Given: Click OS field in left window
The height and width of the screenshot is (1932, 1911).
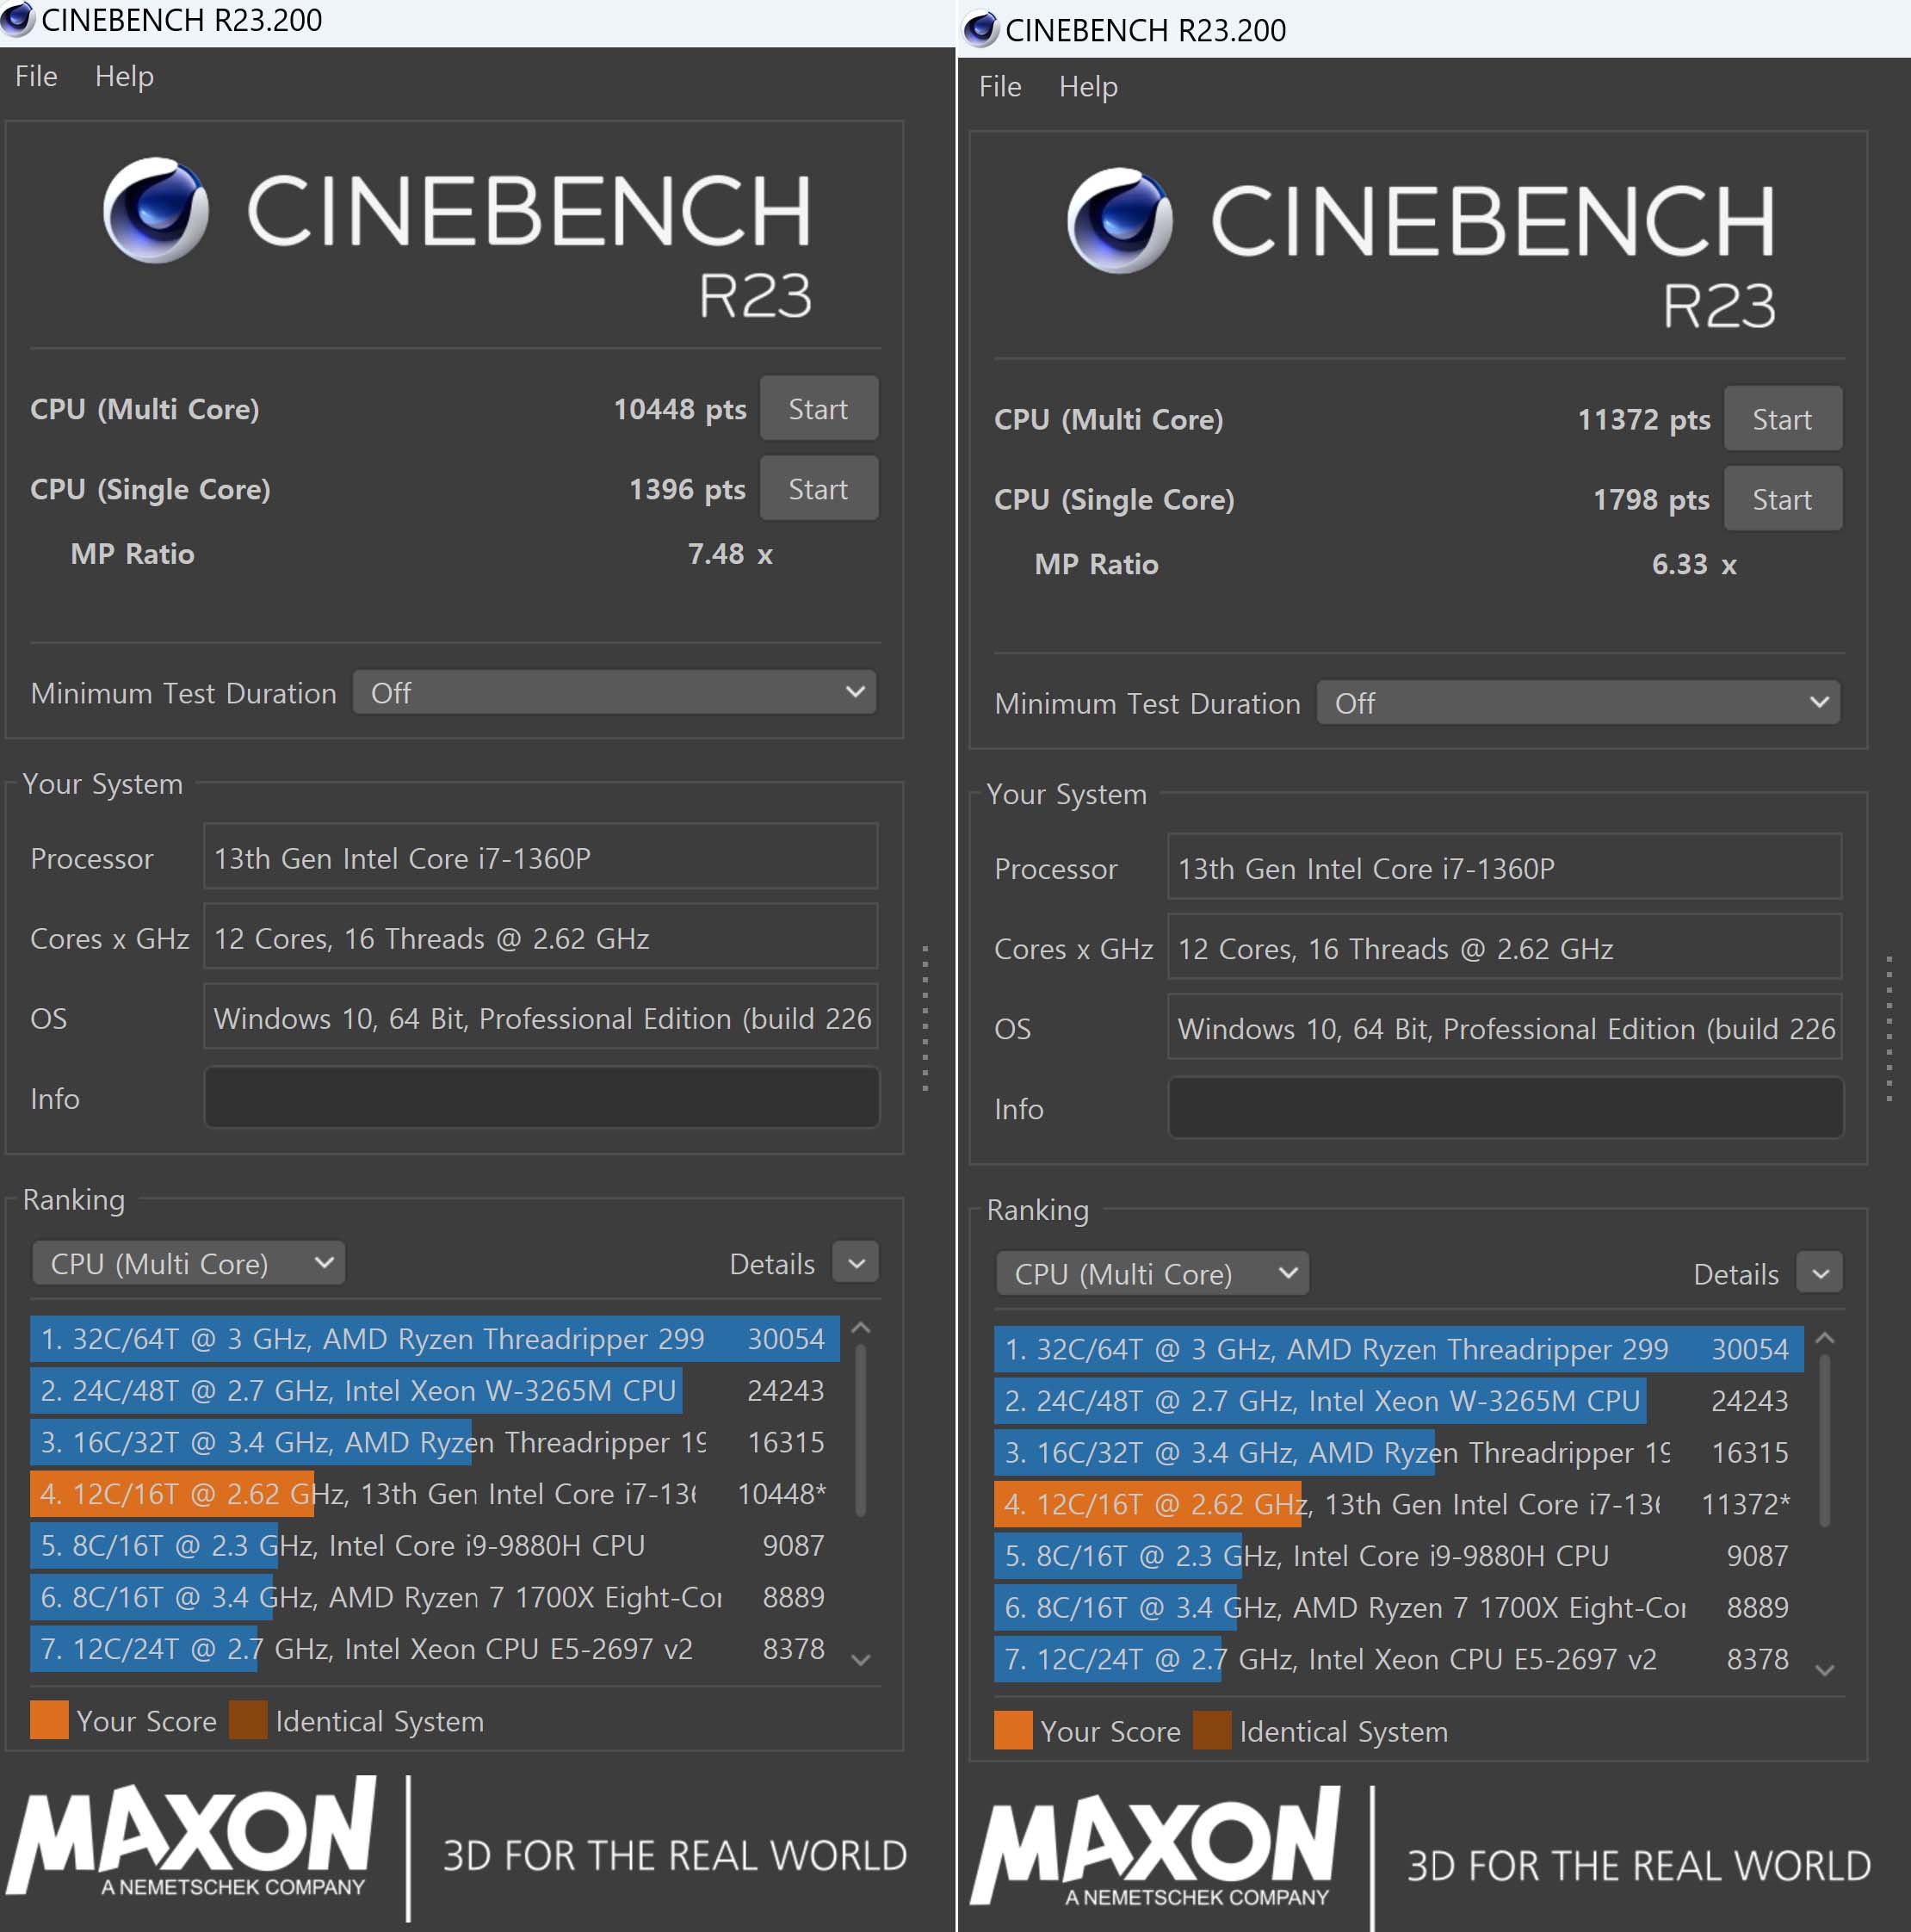Looking at the screenshot, I should (x=541, y=1017).
